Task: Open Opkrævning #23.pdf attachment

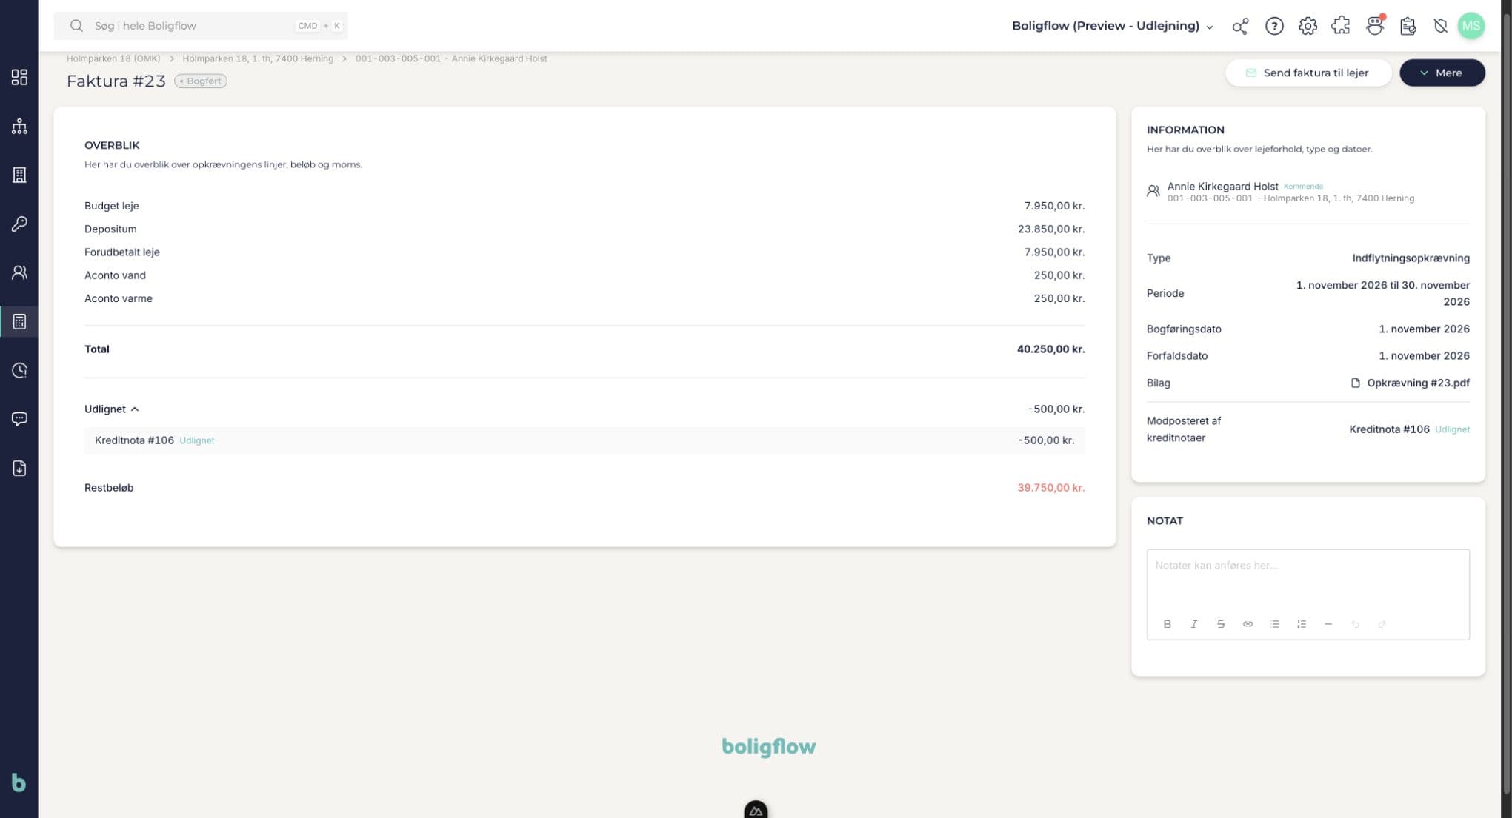Action: click(x=1410, y=383)
